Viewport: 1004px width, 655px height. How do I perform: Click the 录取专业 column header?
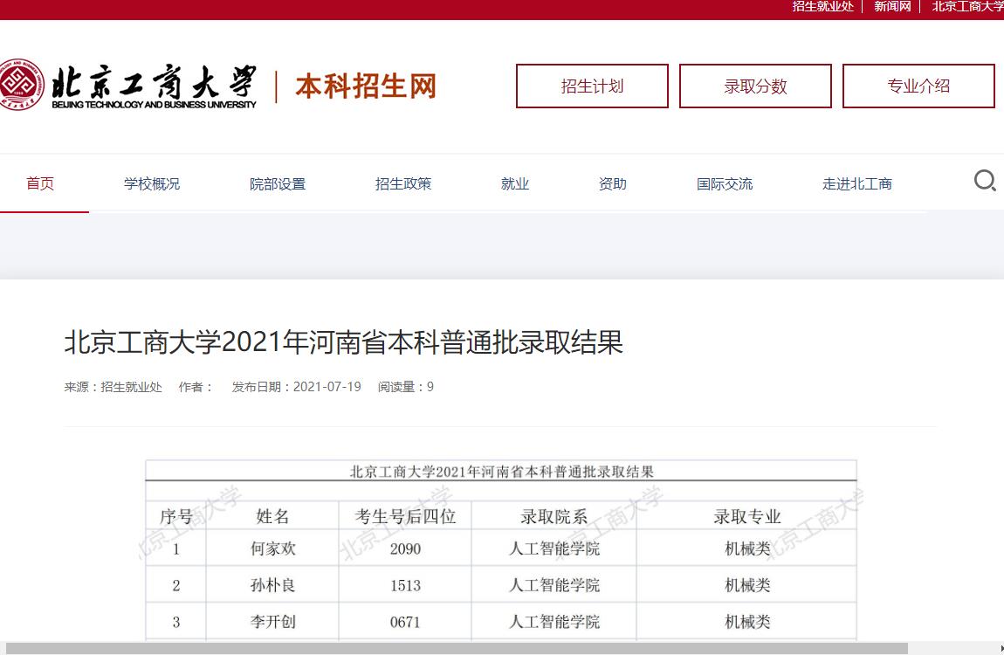[747, 516]
